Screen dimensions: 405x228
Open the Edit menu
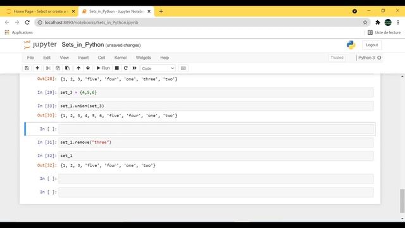pos(47,58)
